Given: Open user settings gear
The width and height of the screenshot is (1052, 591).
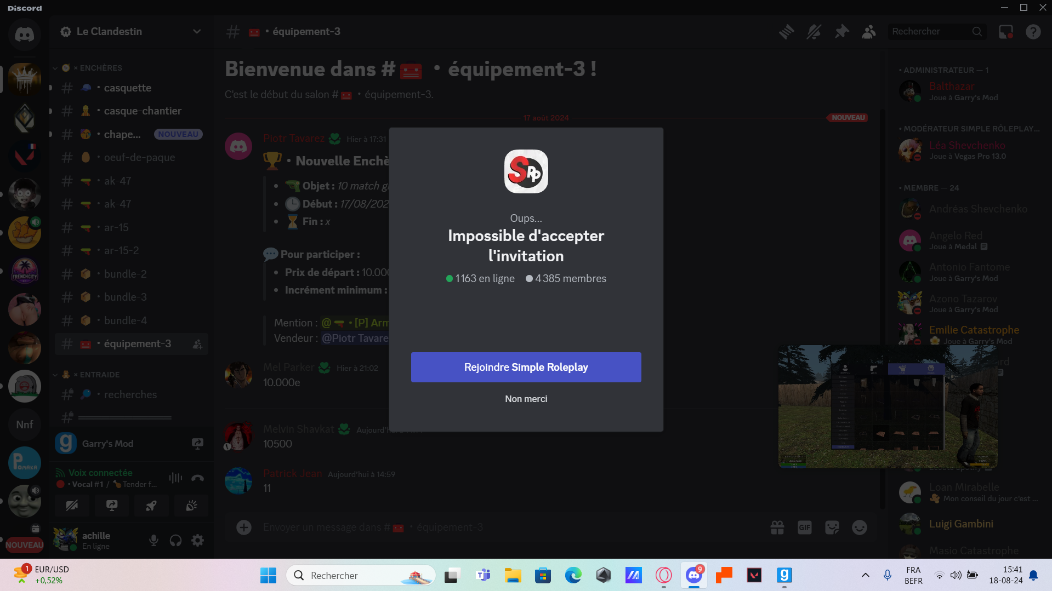Looking at the screenshot, I should tap(197, 541).
